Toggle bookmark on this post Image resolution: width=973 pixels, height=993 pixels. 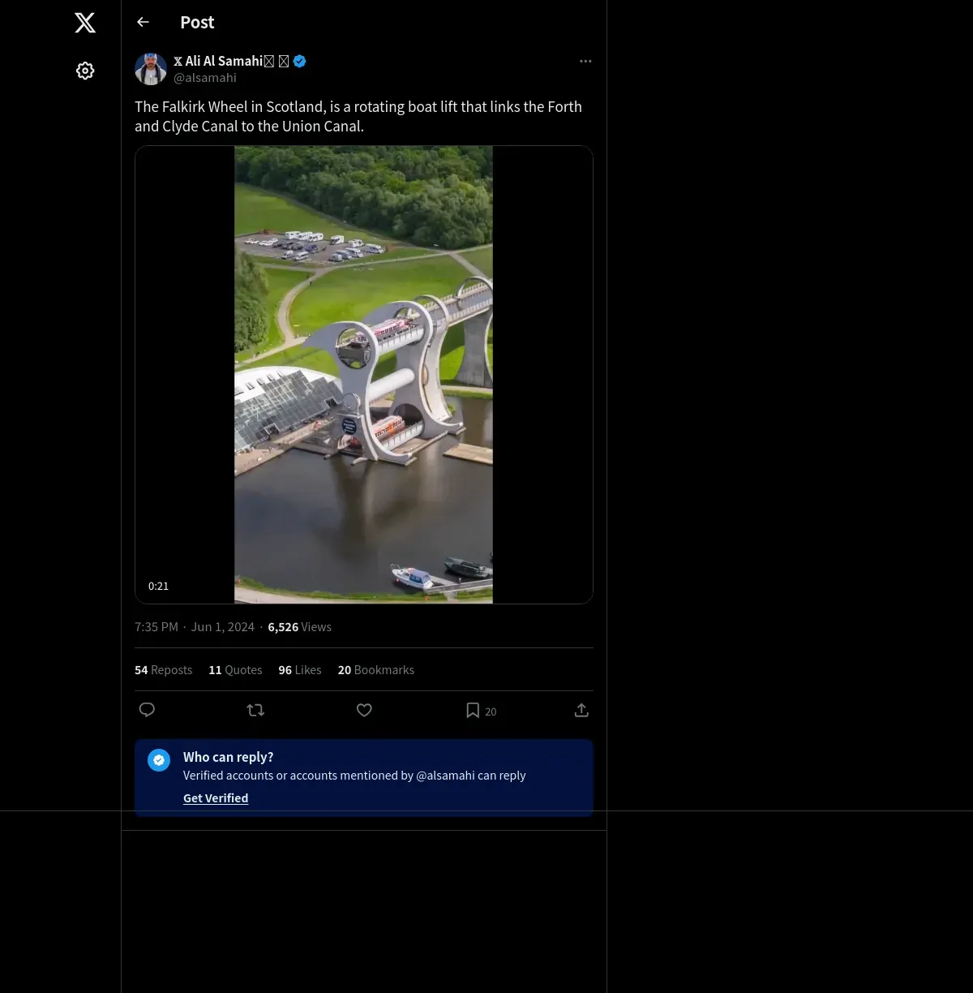click(473, 710)
